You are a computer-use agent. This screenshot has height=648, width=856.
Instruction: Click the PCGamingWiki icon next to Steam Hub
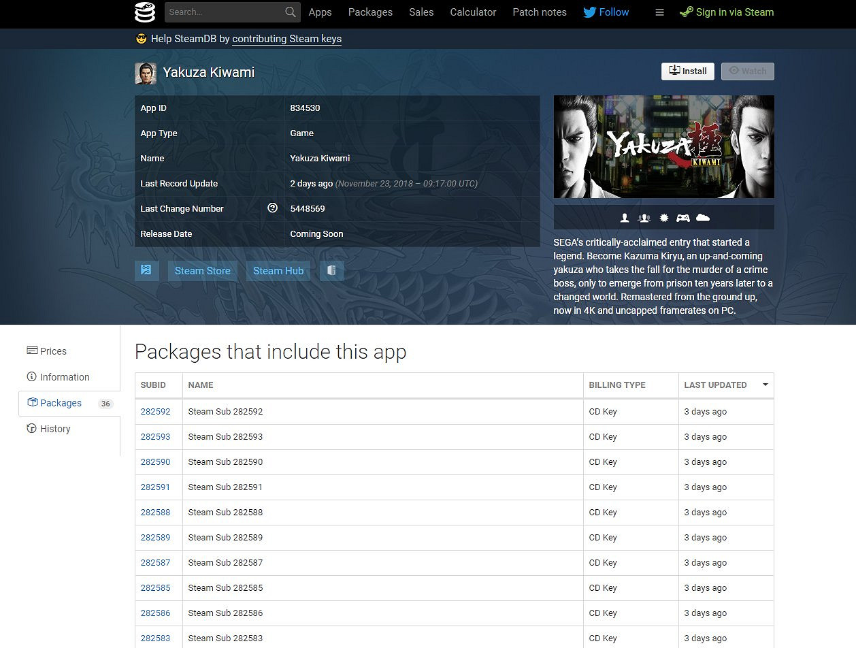tap(332, 270)
